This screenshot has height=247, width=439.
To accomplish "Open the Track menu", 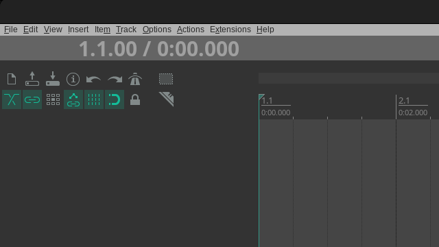I will click(126, 30).
